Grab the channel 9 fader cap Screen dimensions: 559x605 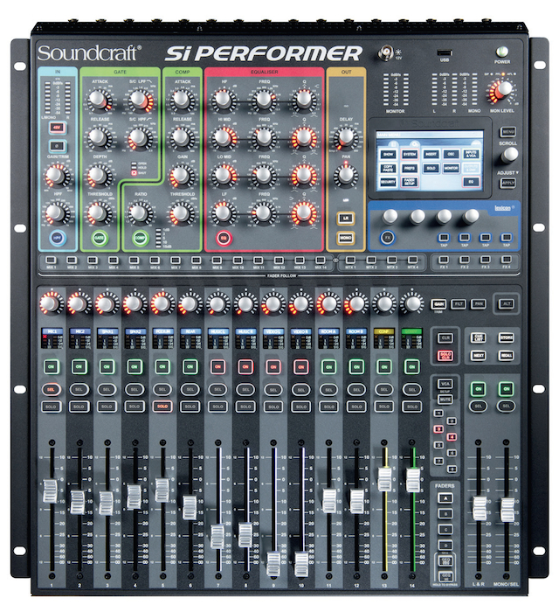coord(273,564)
